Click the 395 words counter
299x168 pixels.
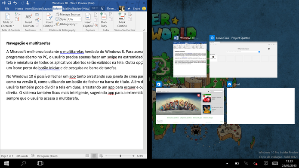coord(22,156)
